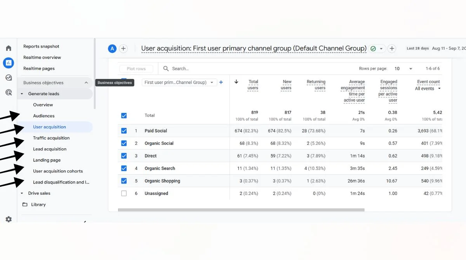Click the sidebar vertical scrollbar
This screenshot has height=260, width=466.
coord(95,74)
